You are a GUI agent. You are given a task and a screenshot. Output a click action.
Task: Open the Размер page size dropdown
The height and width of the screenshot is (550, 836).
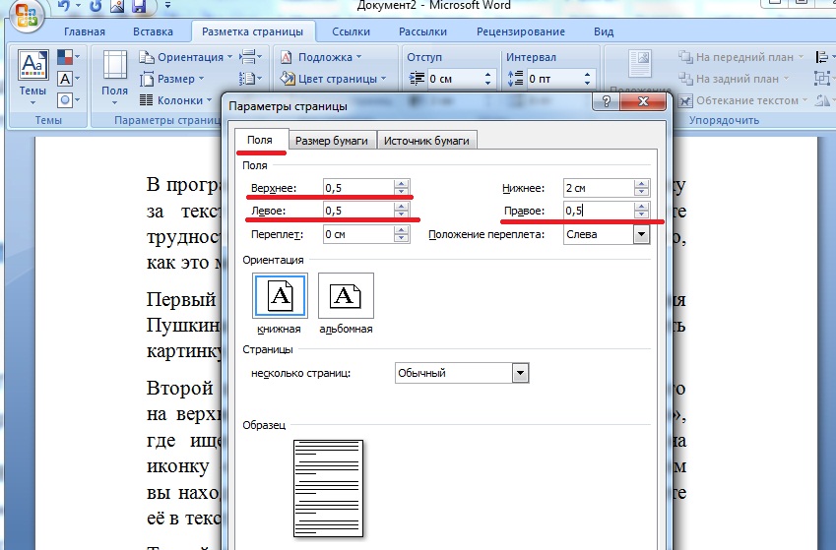tap(171, 79)
